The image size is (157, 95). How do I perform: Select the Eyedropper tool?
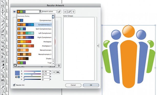point(3,68)
